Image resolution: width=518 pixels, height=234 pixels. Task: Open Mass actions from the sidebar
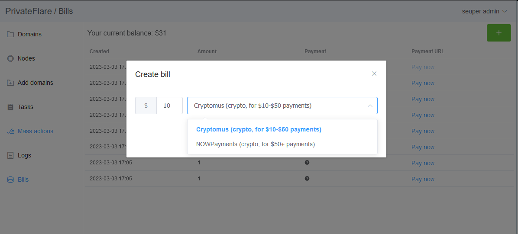(x=35, y=131)
